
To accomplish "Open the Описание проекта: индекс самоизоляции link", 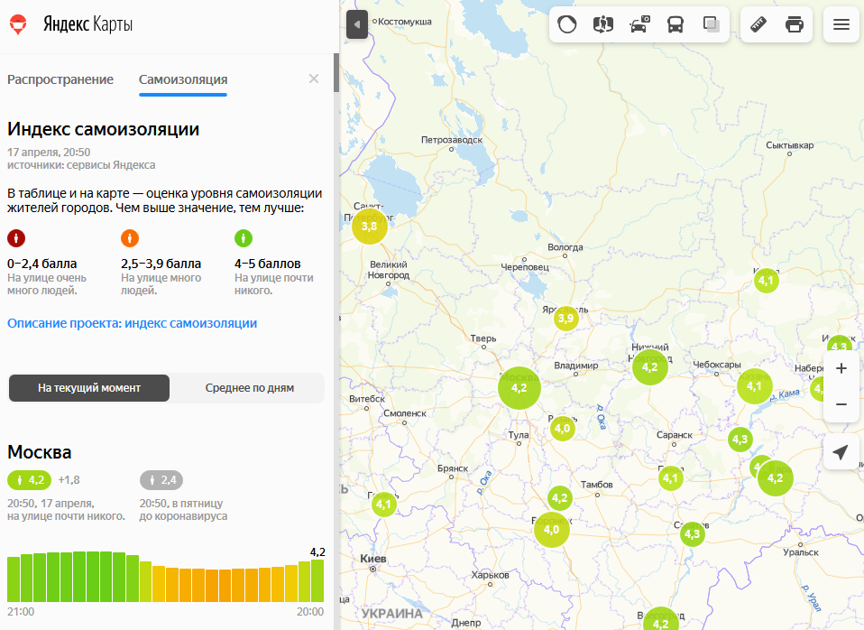I will (x=133, y=323).
